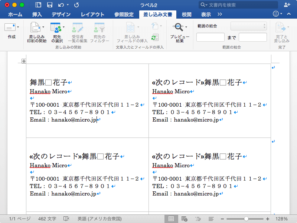The width and height of the screenshot is (297, 223).
Task: Open the ホーム tab
Action: (15, 14)
